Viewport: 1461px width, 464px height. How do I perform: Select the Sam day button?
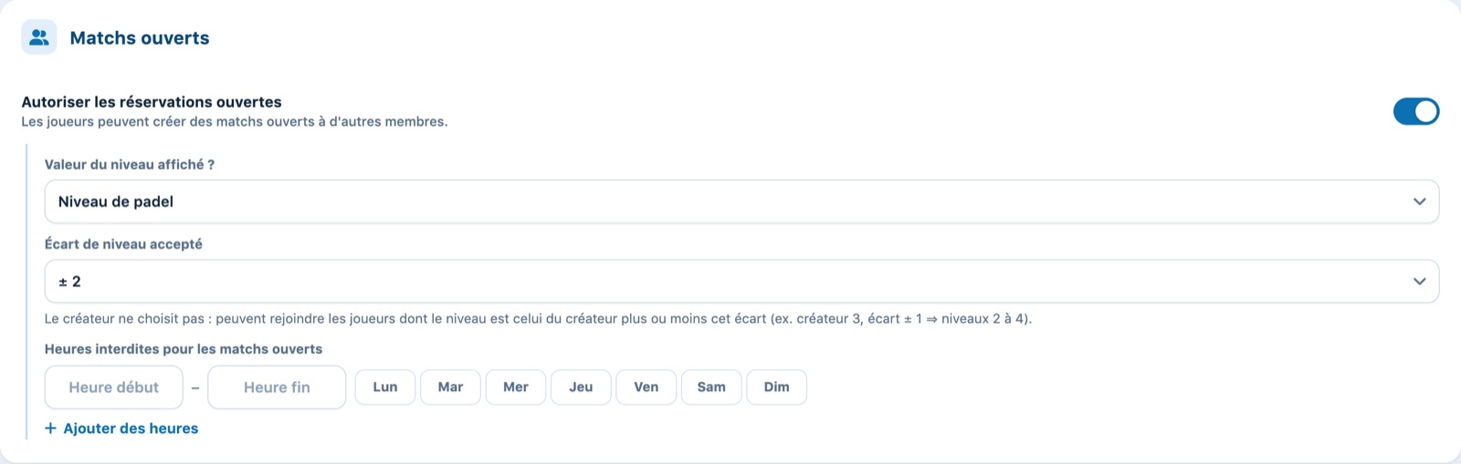pos(711,387)
